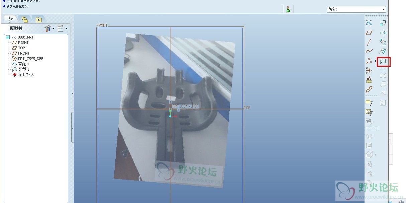This screenshot has height=203, width=406.
Task: Click the chain link Reference tool icon
Action: [369, 89]
